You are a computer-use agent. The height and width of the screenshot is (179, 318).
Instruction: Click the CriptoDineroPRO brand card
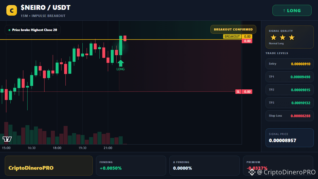tap(49, 165)
